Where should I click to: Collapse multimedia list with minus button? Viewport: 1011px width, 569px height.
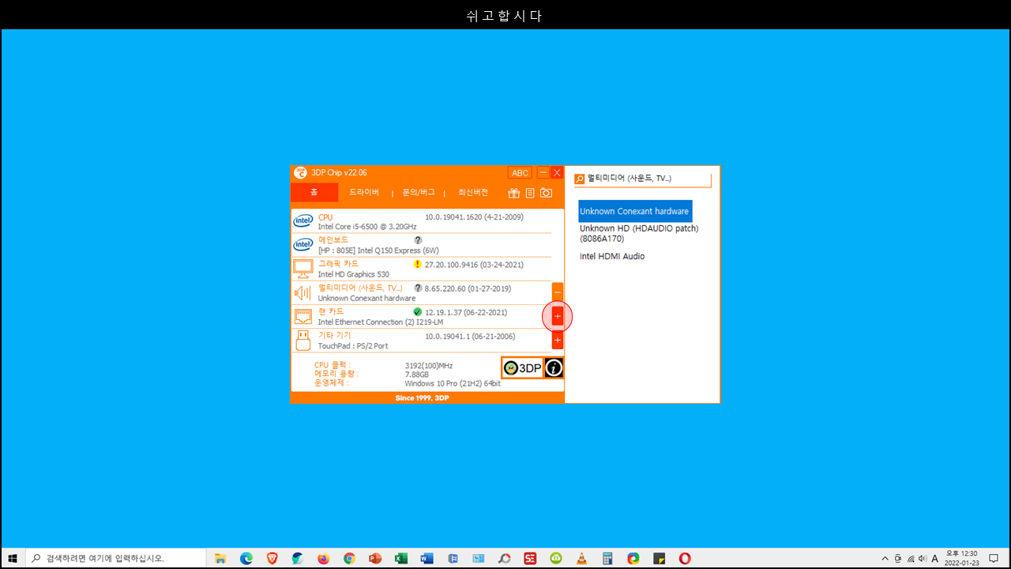pyautogui.click(x=558, y=292)
